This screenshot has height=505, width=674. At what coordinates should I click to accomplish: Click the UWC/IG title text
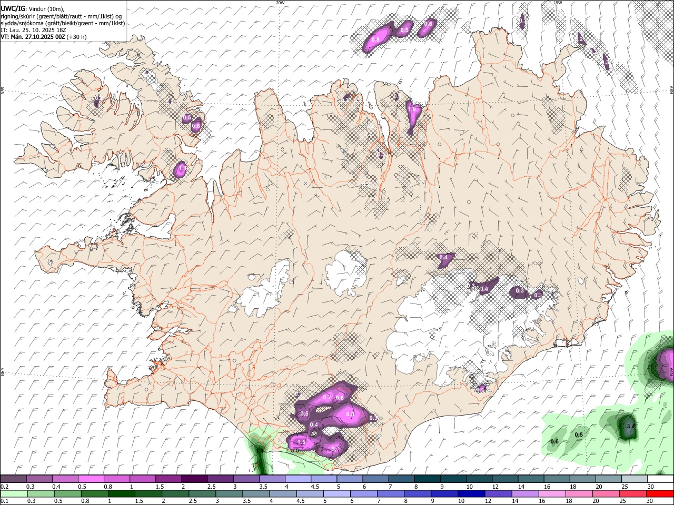[x=13, y=8]
